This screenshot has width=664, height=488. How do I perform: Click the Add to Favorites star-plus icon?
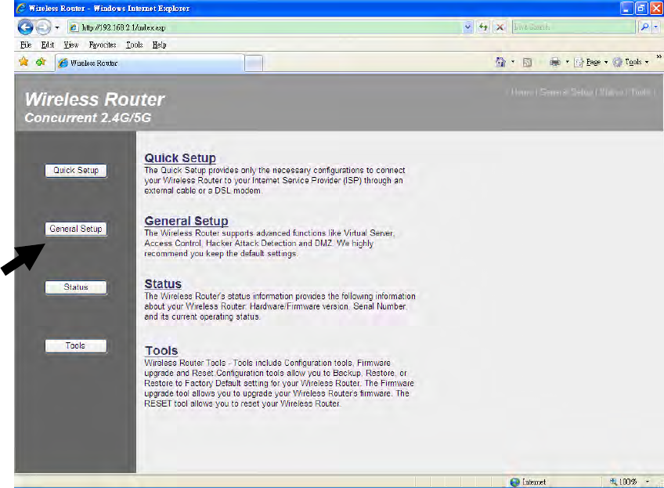pyautogui.click(x=41, y=62)
